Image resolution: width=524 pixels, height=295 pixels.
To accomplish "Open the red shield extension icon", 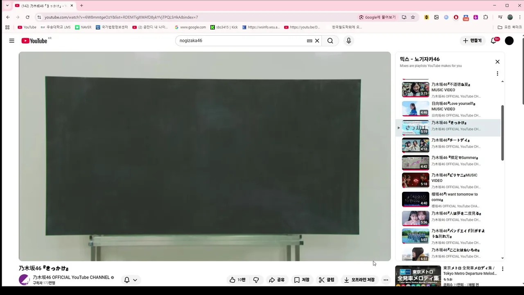I will [x=456, y=17].
